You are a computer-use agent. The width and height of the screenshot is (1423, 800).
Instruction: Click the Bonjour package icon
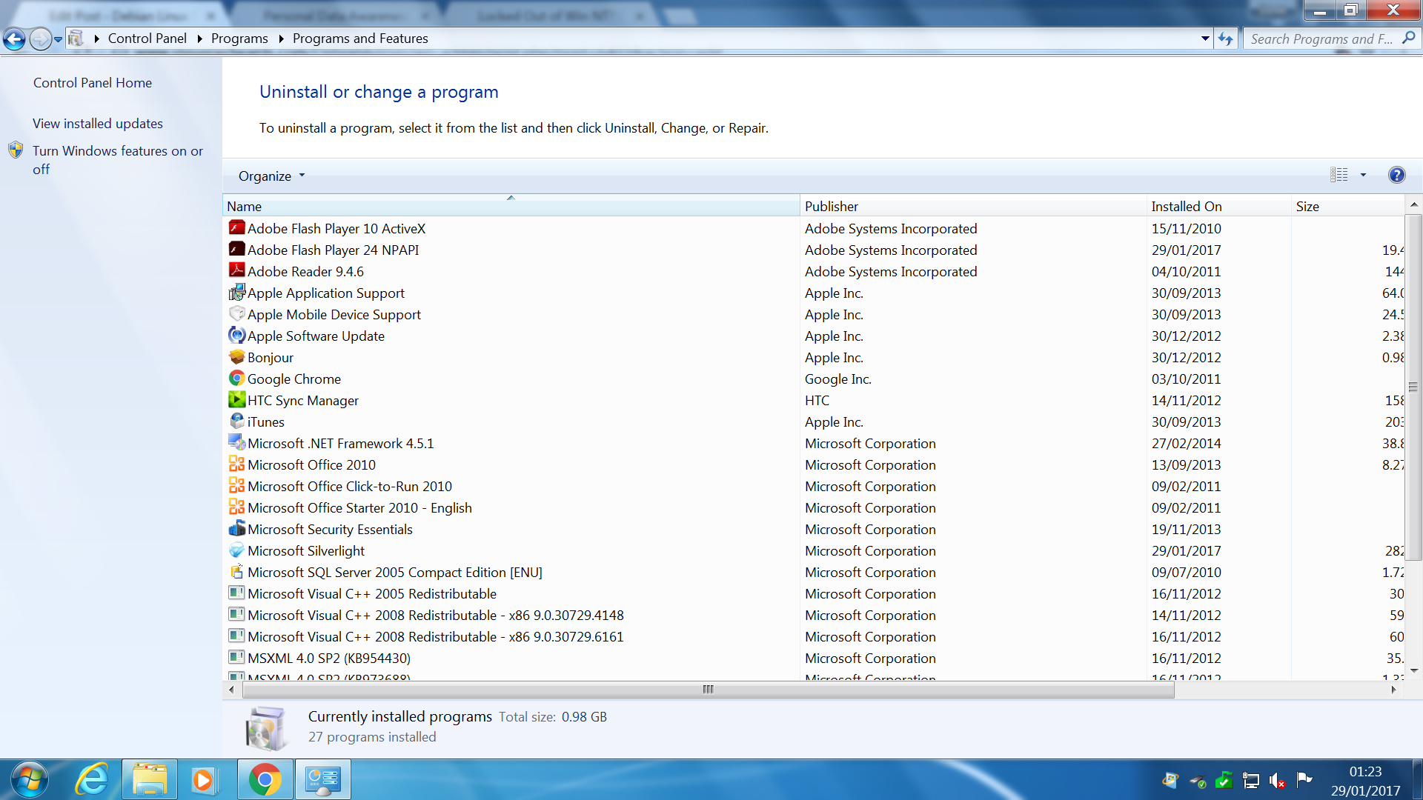point(236,357)
